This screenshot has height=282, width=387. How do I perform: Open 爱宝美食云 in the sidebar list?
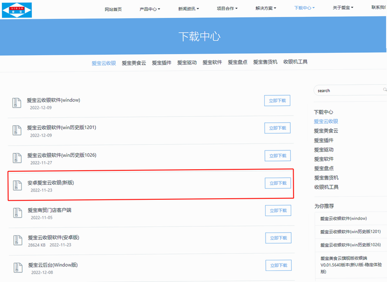pos(326,131)
